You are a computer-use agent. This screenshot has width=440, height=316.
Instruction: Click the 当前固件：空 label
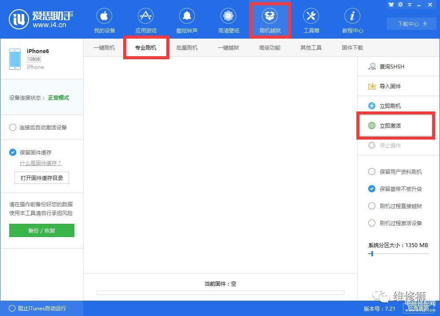pos(220,284)
